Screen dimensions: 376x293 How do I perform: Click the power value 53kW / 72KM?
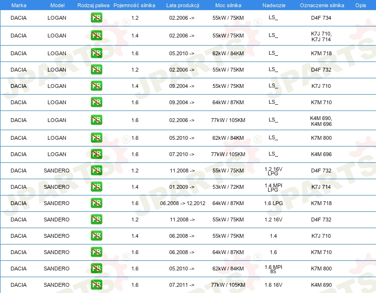[228, 187]
